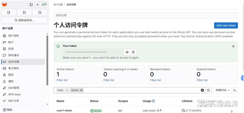Click the Active filter value
The height and width of the screenshot is (113, 244).
tap(75, 90)
